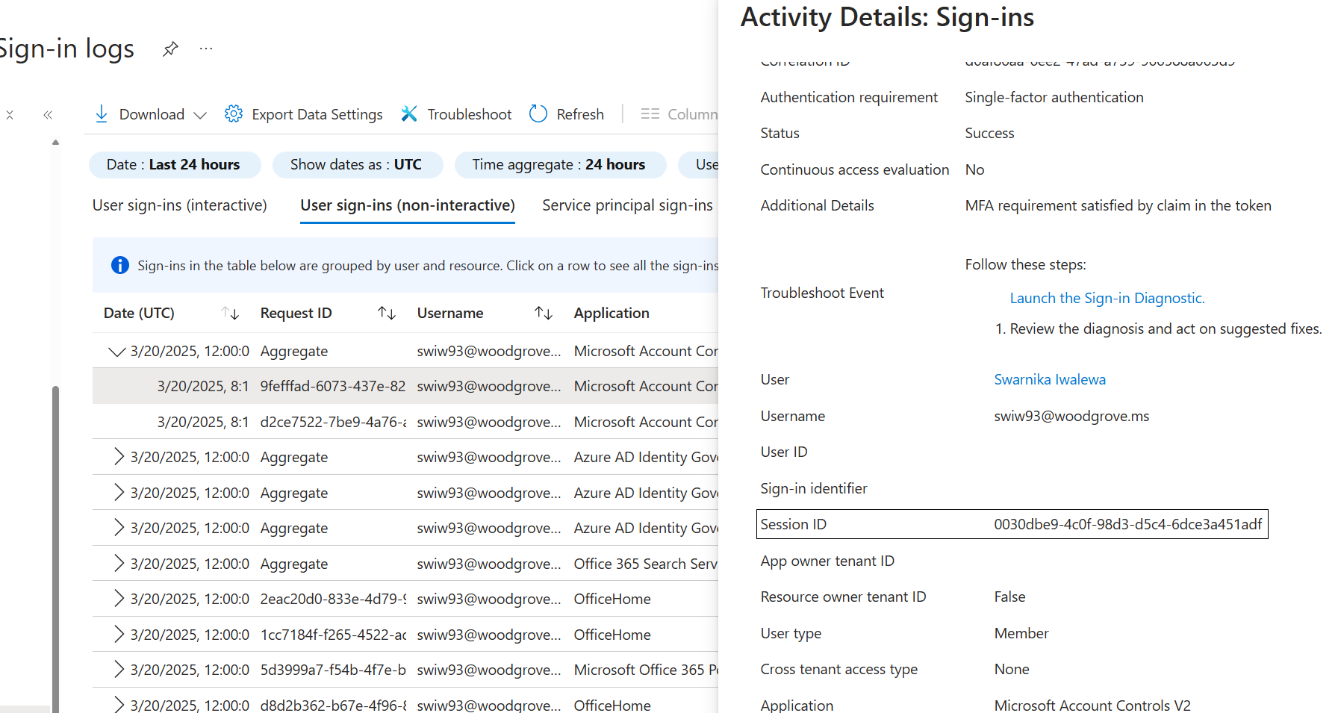The height and width of the screenshot is (713, 1338).
Task: Sort the Username column
Action: (543, 313)
